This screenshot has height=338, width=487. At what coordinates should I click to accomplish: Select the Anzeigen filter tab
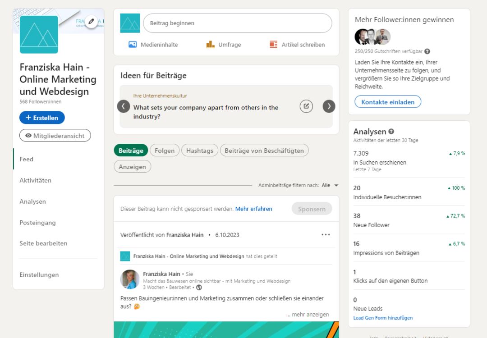pyautogui.click(x=132, y=167)
